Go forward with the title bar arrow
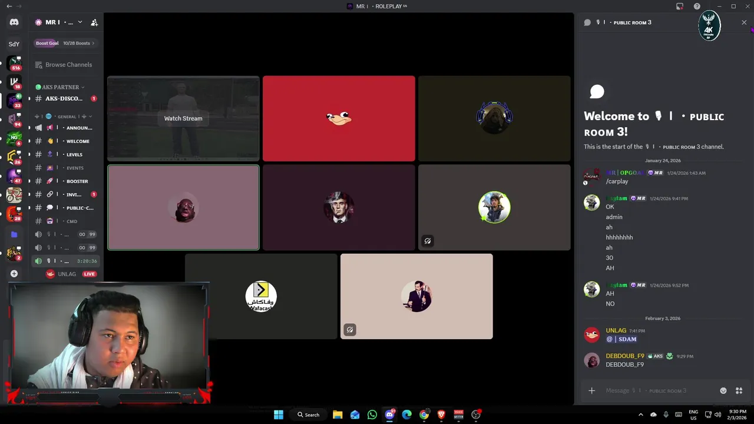Image resolution: width=754 pixels, height=424 pixels. 19,6
